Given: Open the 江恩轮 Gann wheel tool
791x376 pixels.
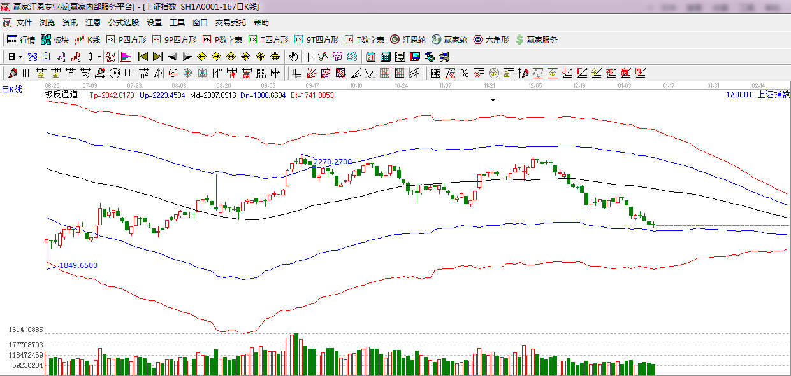Looking at the screenshot, I should pyautogui.click(x=409, y=39).
